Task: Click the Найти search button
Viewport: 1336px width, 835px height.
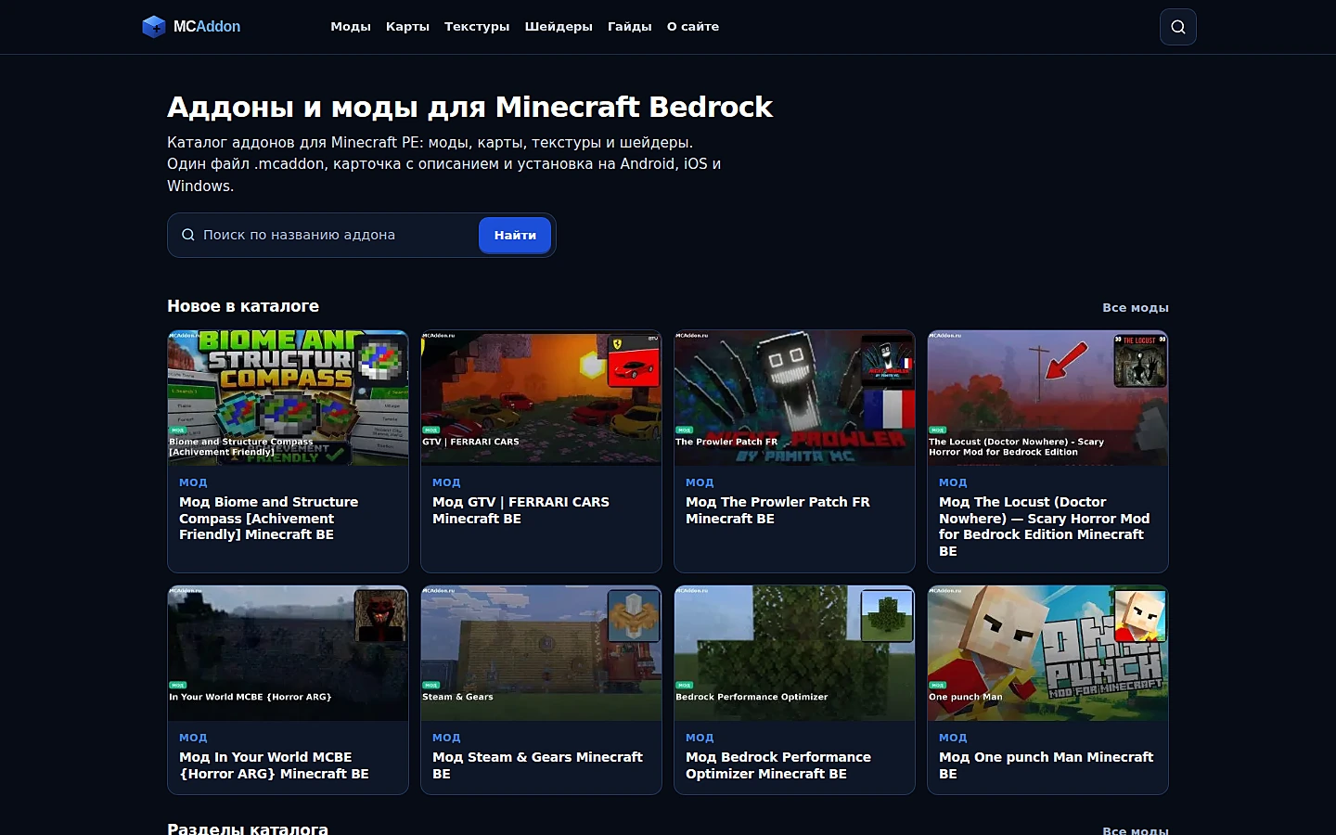Action: [x=515, y=236]
